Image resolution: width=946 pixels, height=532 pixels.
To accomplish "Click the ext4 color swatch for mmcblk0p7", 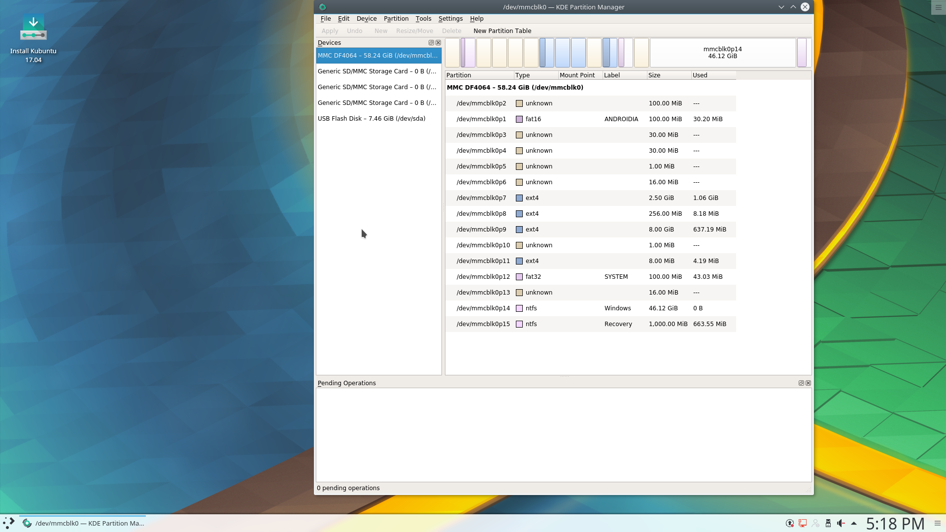I will tap(519, 198).
